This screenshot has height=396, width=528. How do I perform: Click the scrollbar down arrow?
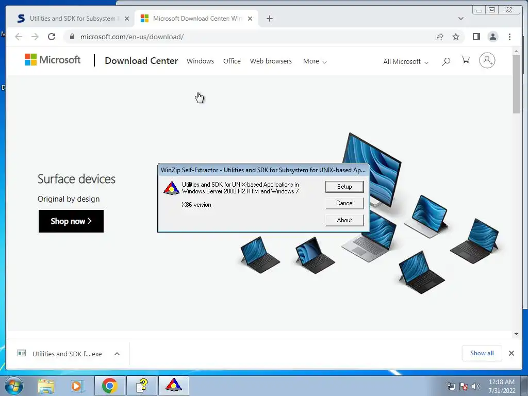516,334
